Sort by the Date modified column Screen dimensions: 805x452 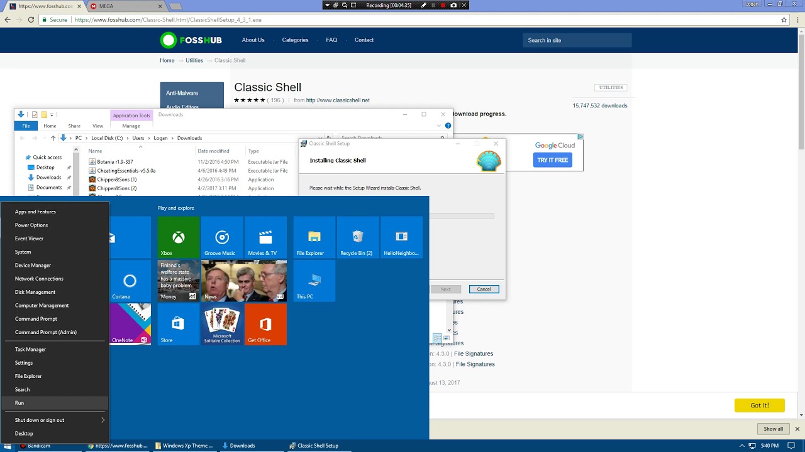(213, 151)
